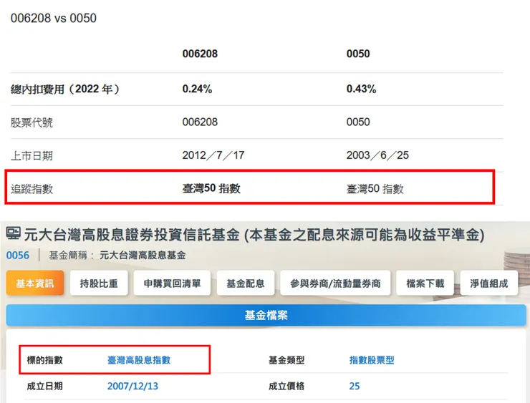Click the 總內扣費用（2022 年）row label
This screenshot has width=530, height=403.
tap(65, 89)
